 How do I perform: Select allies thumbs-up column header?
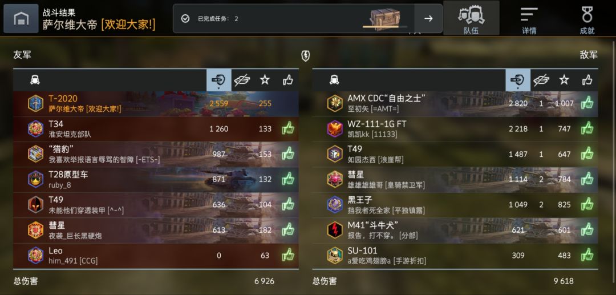click(288, 80)
